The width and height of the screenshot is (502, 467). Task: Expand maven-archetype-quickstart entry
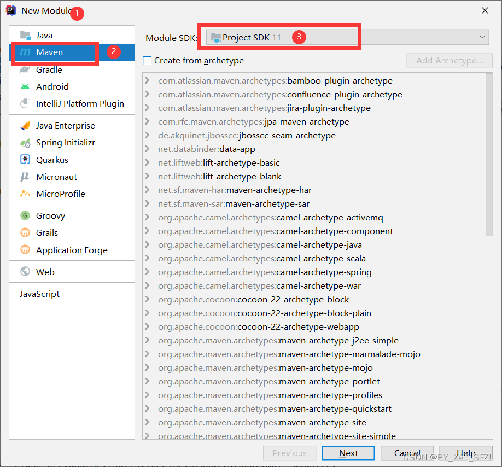(147, 408)
